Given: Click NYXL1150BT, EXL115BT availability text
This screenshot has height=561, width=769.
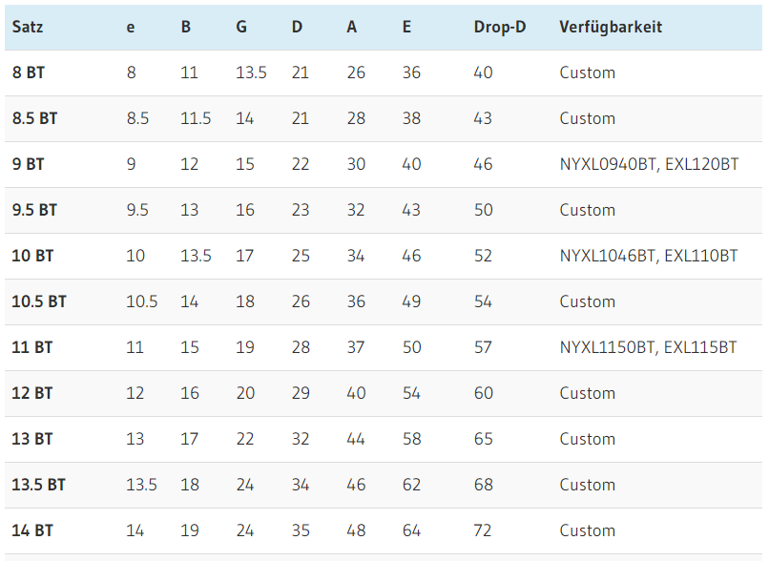Looking at the screenshot, I should [x=648, y=347].
